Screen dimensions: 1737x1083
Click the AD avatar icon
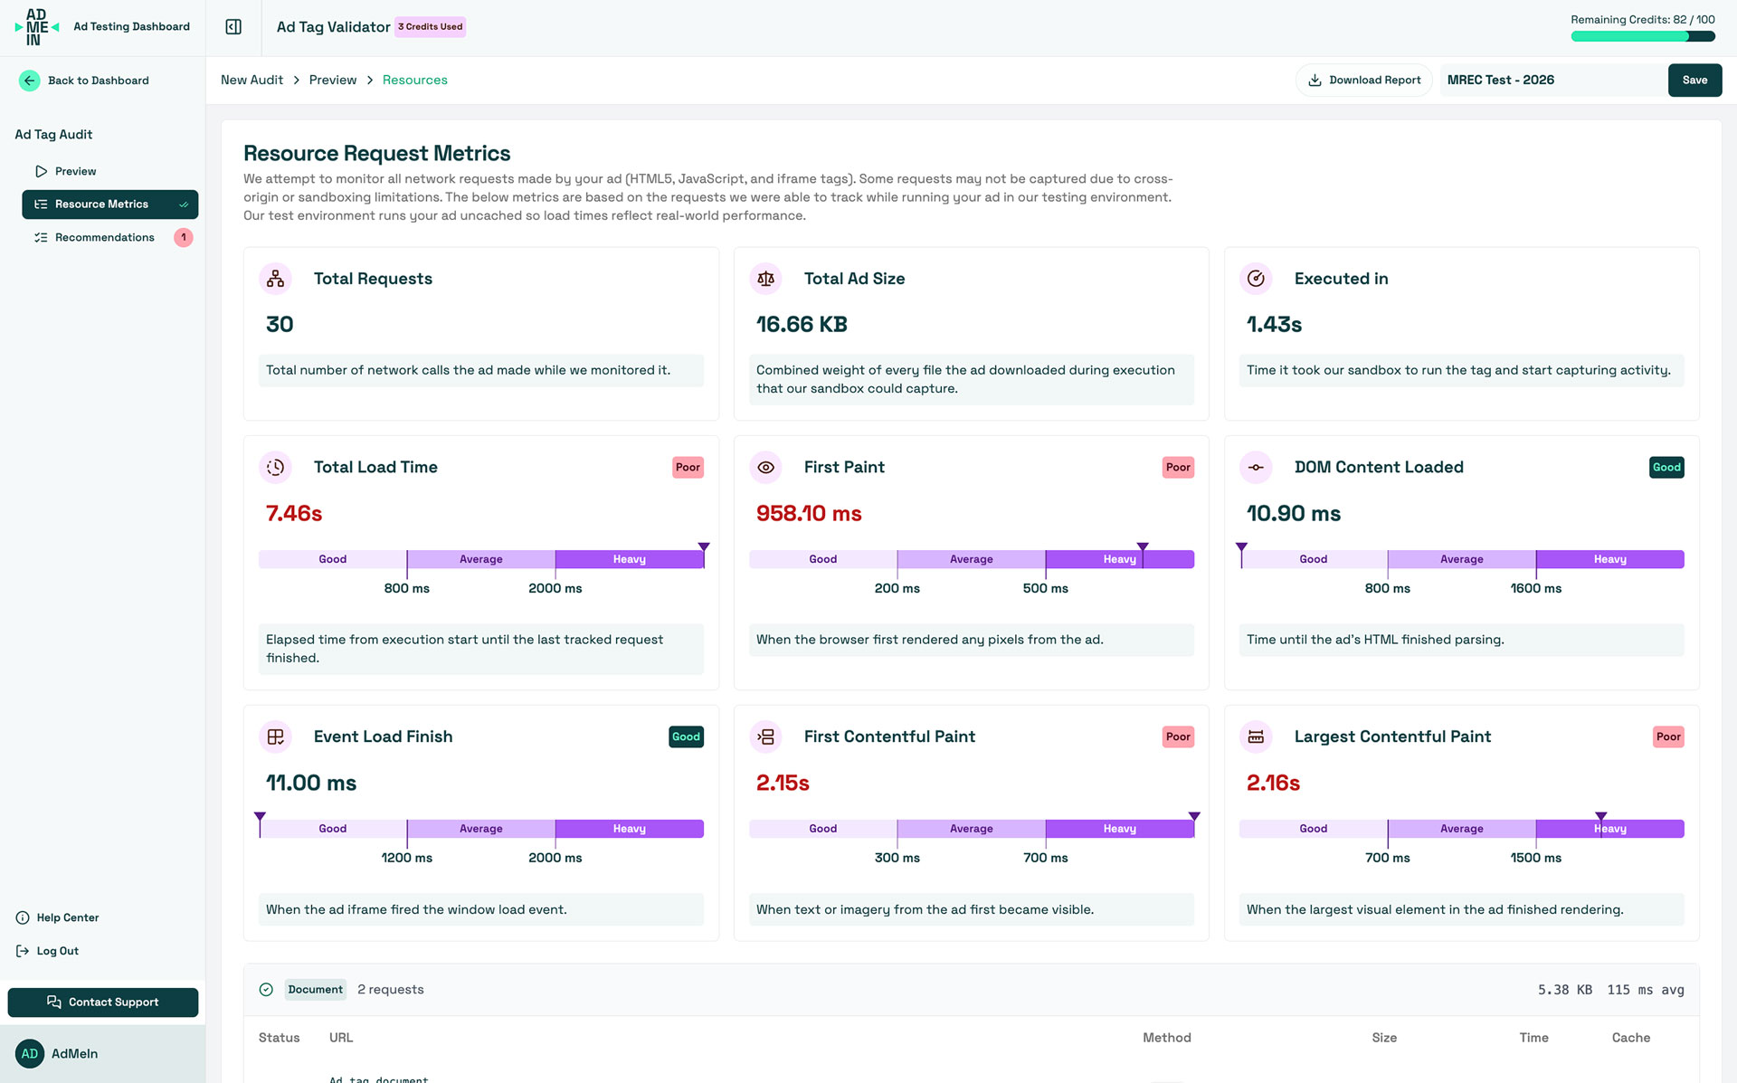30,1054
